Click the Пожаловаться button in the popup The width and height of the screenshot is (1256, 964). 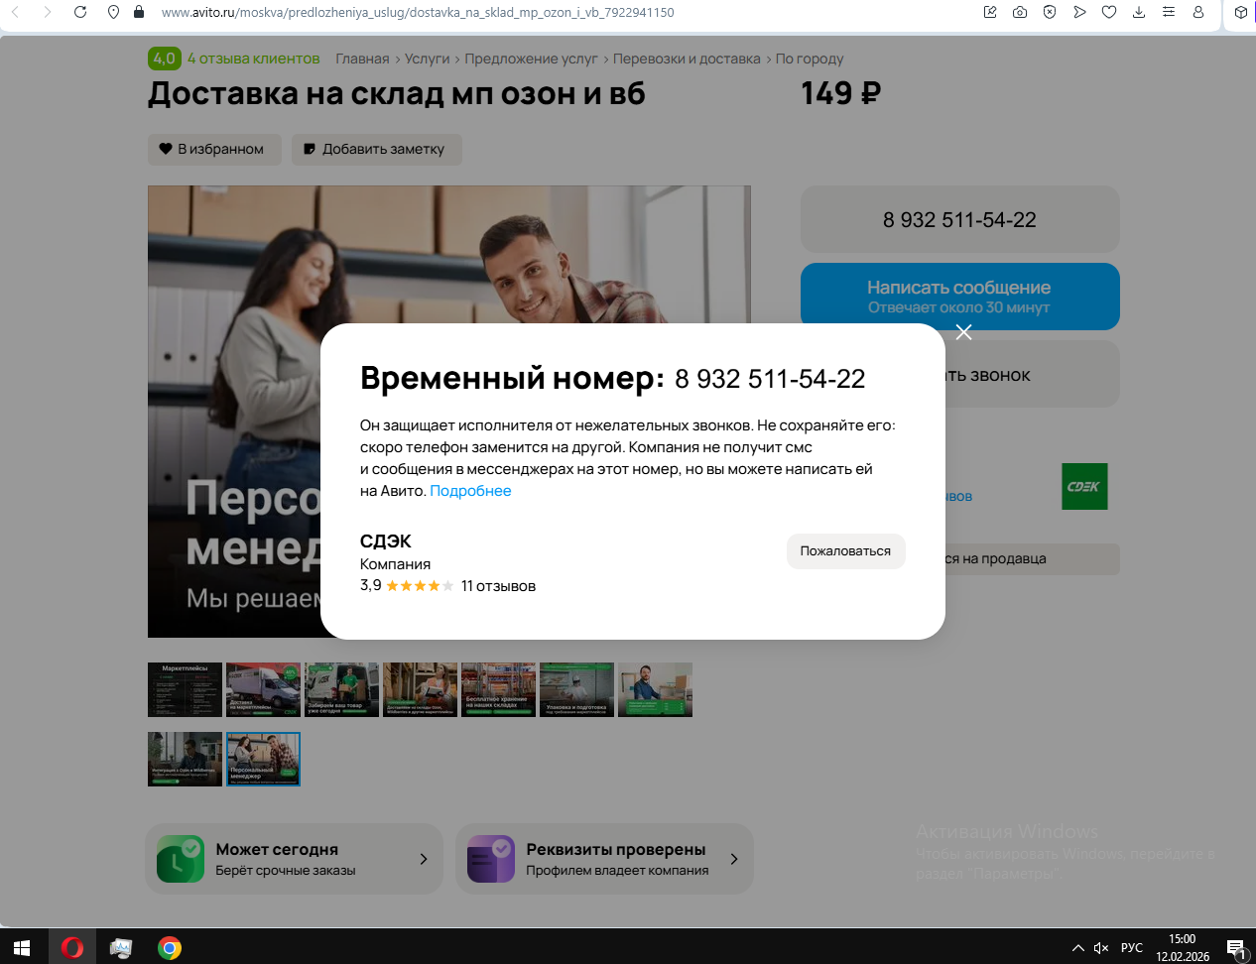[x=845, y=551]
